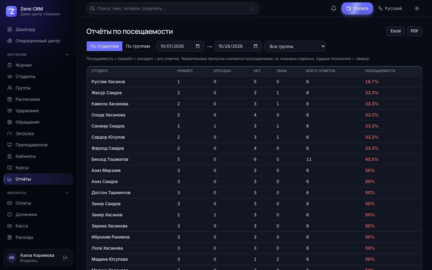
Task: Toggle the light/dark theme sun icon
Action: click(x=417, y=8)
